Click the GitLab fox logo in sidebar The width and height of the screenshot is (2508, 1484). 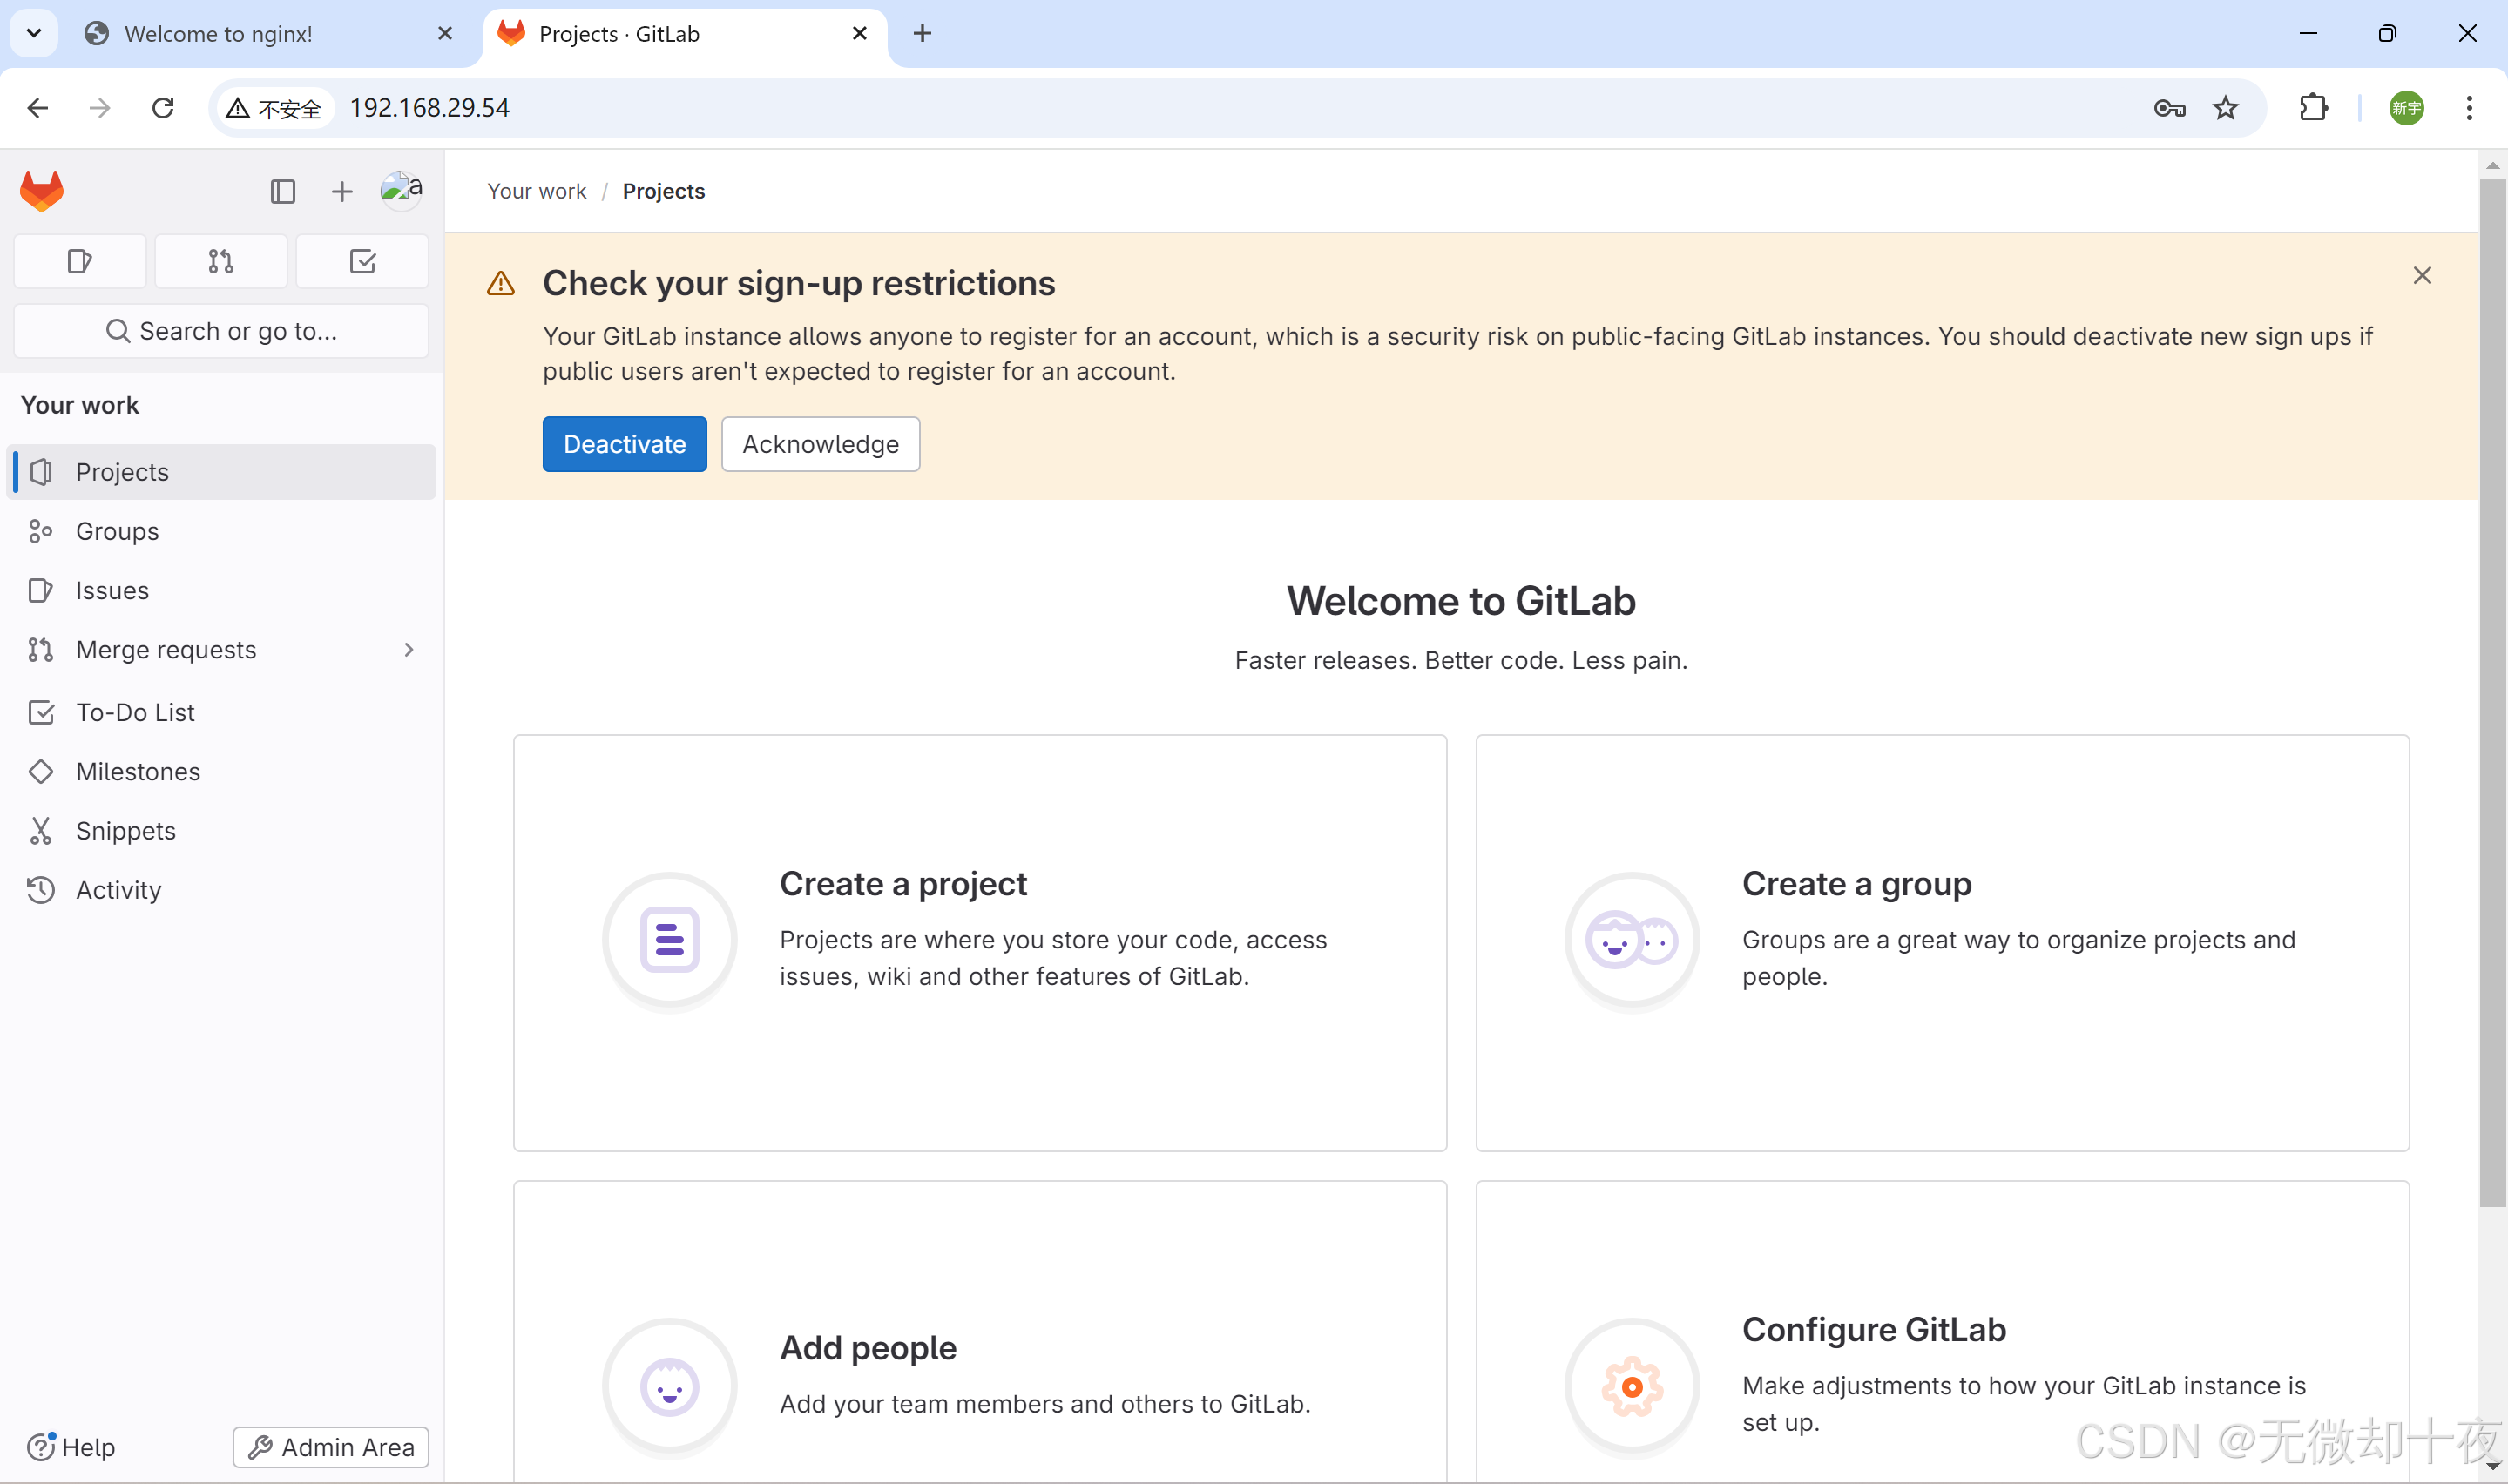tap(42, 190)
